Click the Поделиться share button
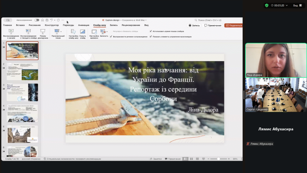 point(234,25)
